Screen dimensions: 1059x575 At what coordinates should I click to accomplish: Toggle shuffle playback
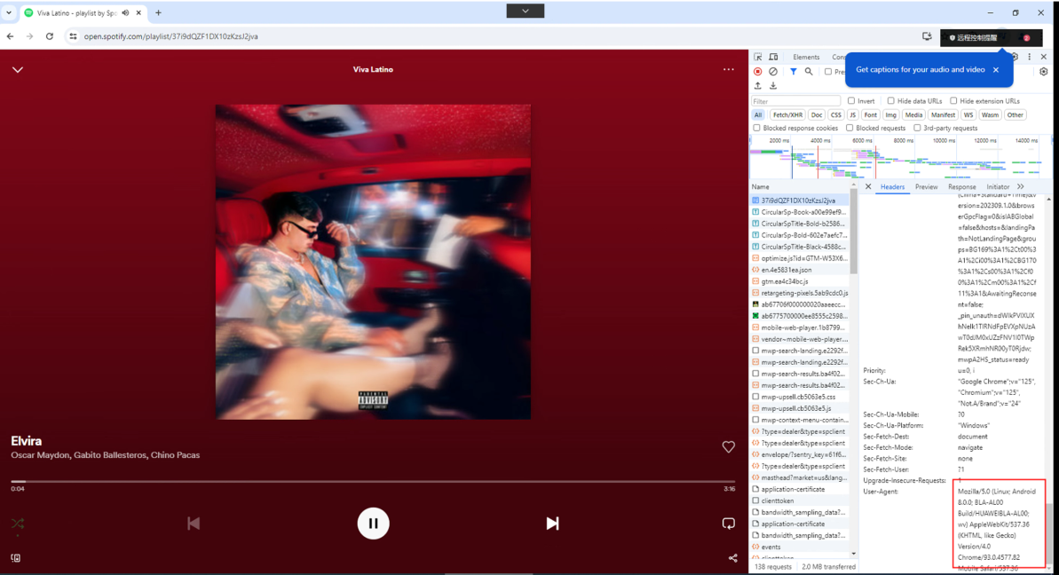pyautogui.click(x=18, y=524)
